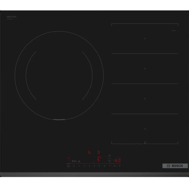
Task: Tap the red star favorite icon
Action: click(93, 161)
